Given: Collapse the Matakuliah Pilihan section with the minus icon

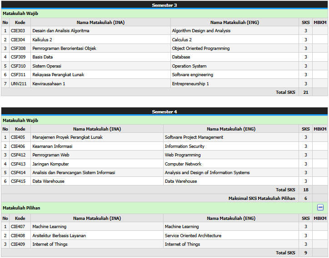Looking at the screenshot, I should (x=320, y=207).
